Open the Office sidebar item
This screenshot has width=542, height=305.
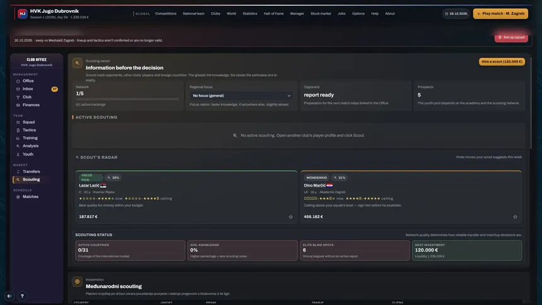(x=28, y=81)
